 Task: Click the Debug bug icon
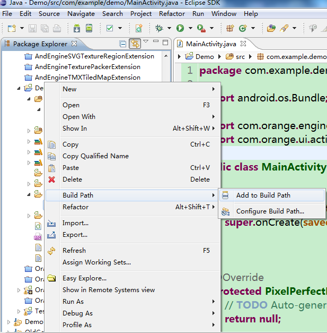point(159,28)
